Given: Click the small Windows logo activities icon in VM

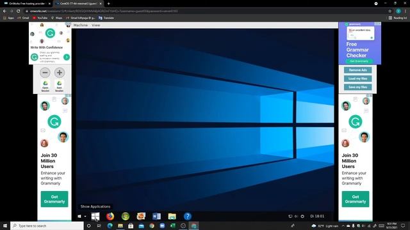Looking at the screenshot, I should pos(79,216).
